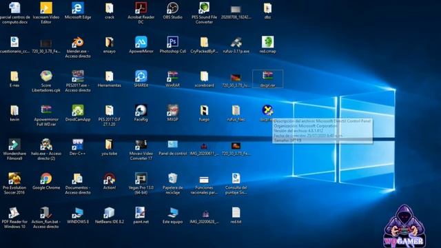Select Consulta del puntaje PDF

[236, 184]
